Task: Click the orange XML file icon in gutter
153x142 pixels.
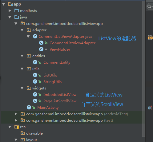Action: 150,37
